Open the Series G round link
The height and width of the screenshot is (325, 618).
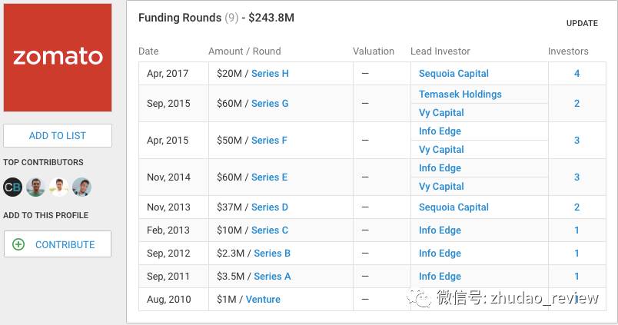pyautogui.click(x=270, y=103)
